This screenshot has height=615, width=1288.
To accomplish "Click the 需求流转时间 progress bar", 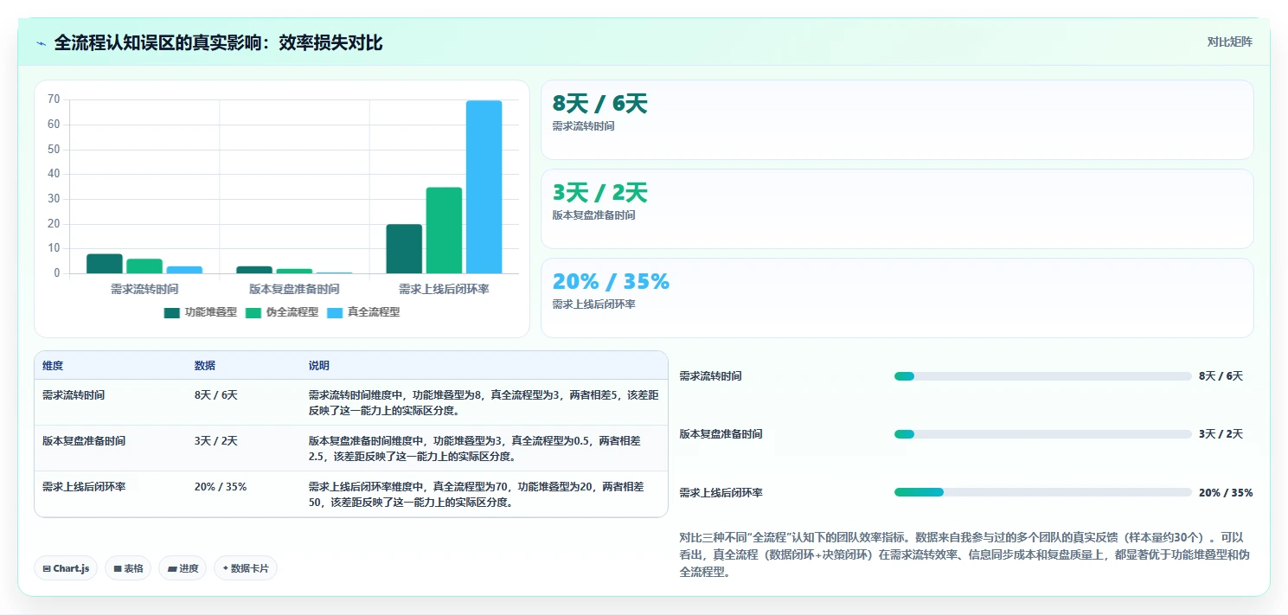I will [1043, 376].
